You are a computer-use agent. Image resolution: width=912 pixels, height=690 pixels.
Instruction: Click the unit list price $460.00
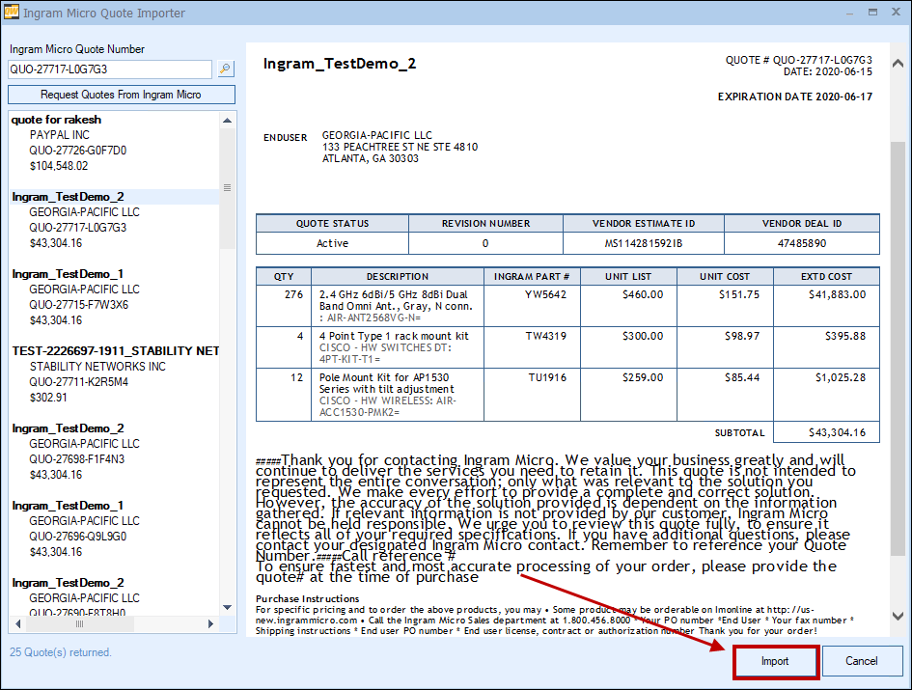pyautogui.click(x=643, y=294)
